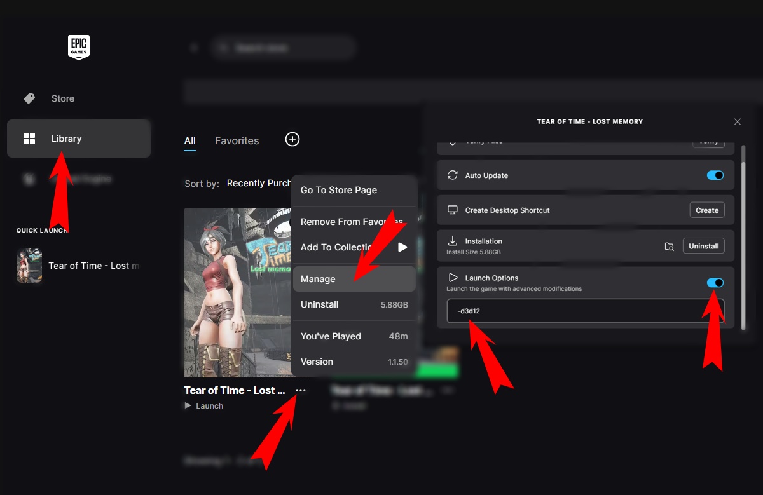Select Uninstall 5.88GB menu entry
Screen dimensions: 763x495
click(354, 304)
